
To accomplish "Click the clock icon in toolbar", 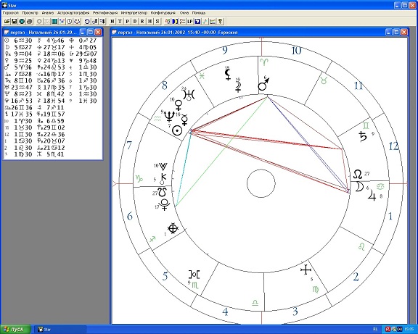I will point(70,21).
